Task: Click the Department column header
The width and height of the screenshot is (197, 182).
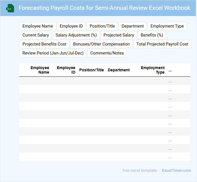Action: pyautogui.click(x=119, y=70)
